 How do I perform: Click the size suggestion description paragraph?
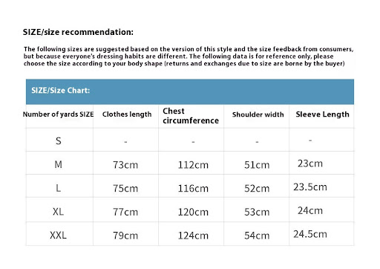[189, 56]
